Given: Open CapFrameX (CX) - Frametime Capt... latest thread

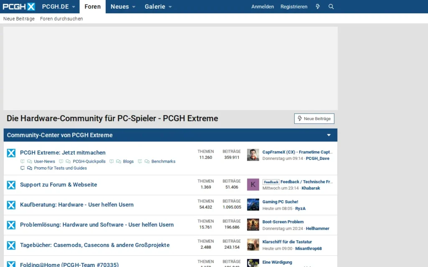Looking at the screenshot, I should pyautogui.click(x=297, y=152).
